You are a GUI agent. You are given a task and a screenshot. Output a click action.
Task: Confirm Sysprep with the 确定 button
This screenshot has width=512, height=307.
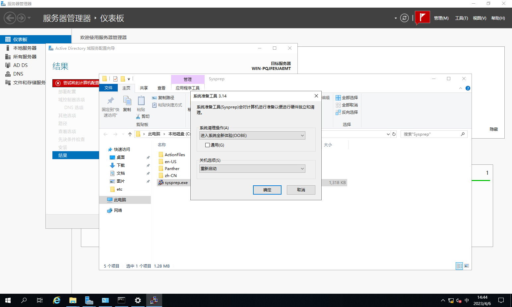[267, 190]
